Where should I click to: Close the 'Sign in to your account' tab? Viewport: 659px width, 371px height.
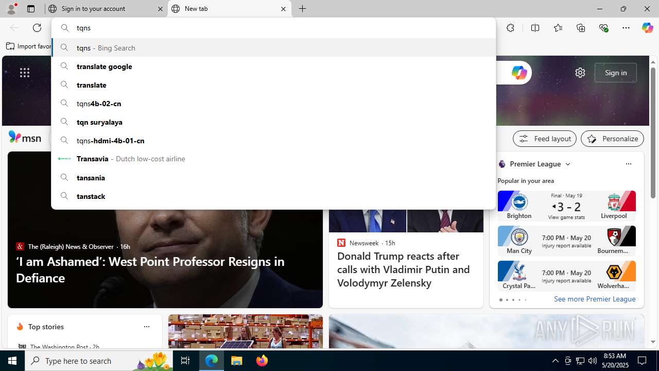(160, 9)
